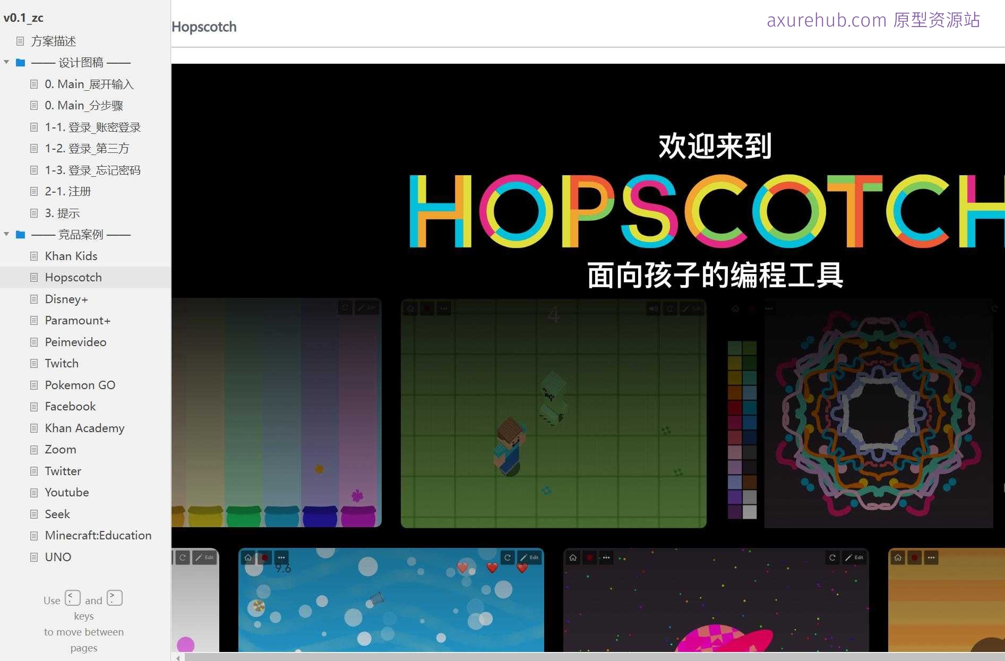
Task: Open three-dots menu on orange sunset thumbnail
Action: pos(931,557)
